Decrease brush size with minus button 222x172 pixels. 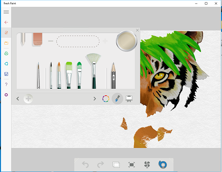(x=51, y=41)
